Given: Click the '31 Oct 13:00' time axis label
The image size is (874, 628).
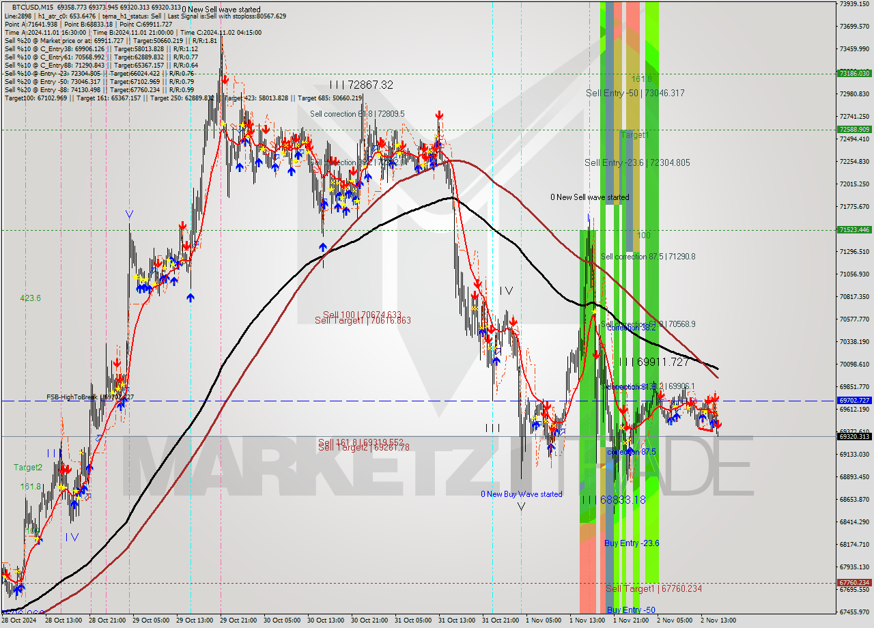Looking at the screenshot, I should [x=457, y=620].
